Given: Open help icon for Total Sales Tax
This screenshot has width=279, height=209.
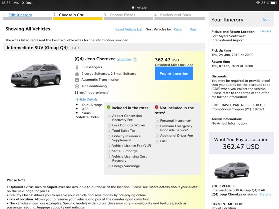Looking at the screenshot, I should click(x=109, y=131).
